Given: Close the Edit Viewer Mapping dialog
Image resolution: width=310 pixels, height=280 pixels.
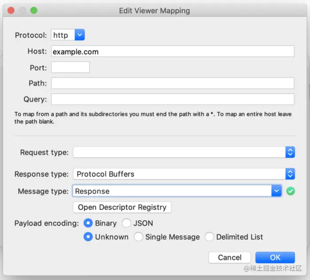Looking at the screenshot, I should coord(11,10).
